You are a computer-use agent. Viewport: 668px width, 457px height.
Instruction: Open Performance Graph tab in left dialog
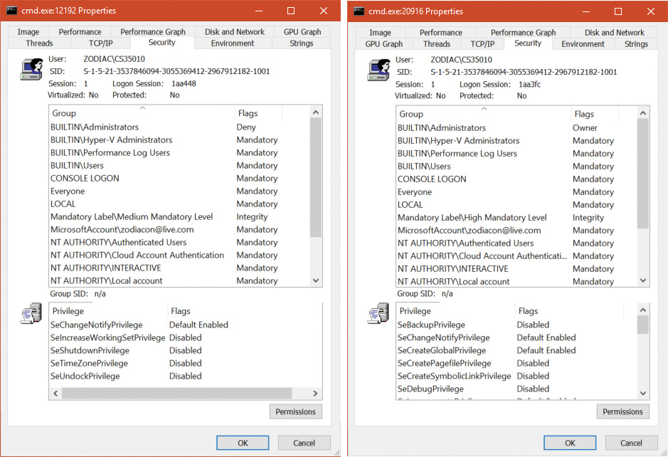point(152,32)
